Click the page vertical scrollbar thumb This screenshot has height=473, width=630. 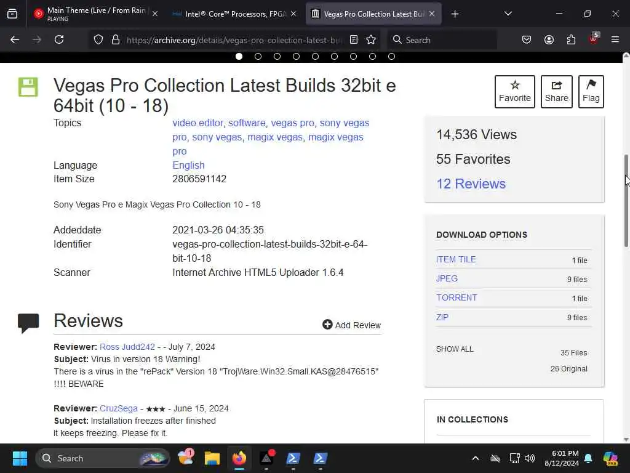626,200
